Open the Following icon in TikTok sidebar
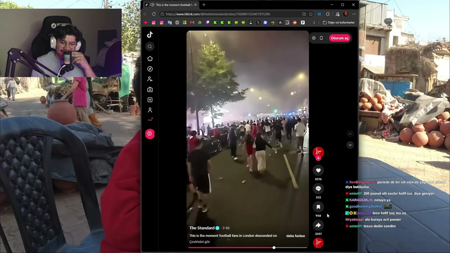 point(150,79)
